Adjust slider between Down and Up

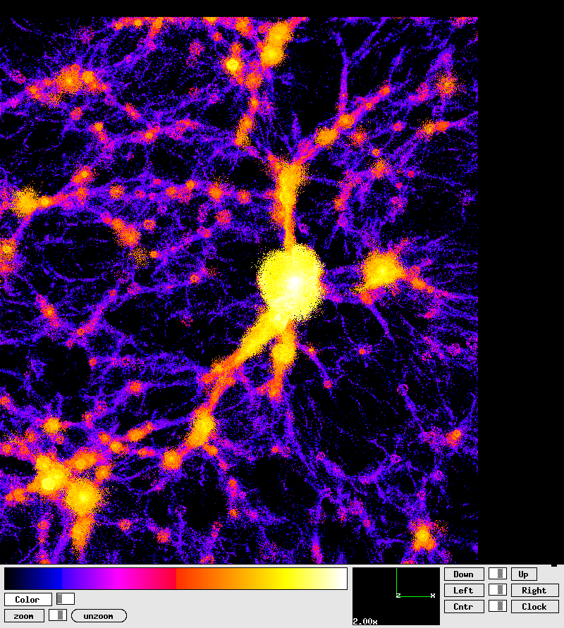498,574
